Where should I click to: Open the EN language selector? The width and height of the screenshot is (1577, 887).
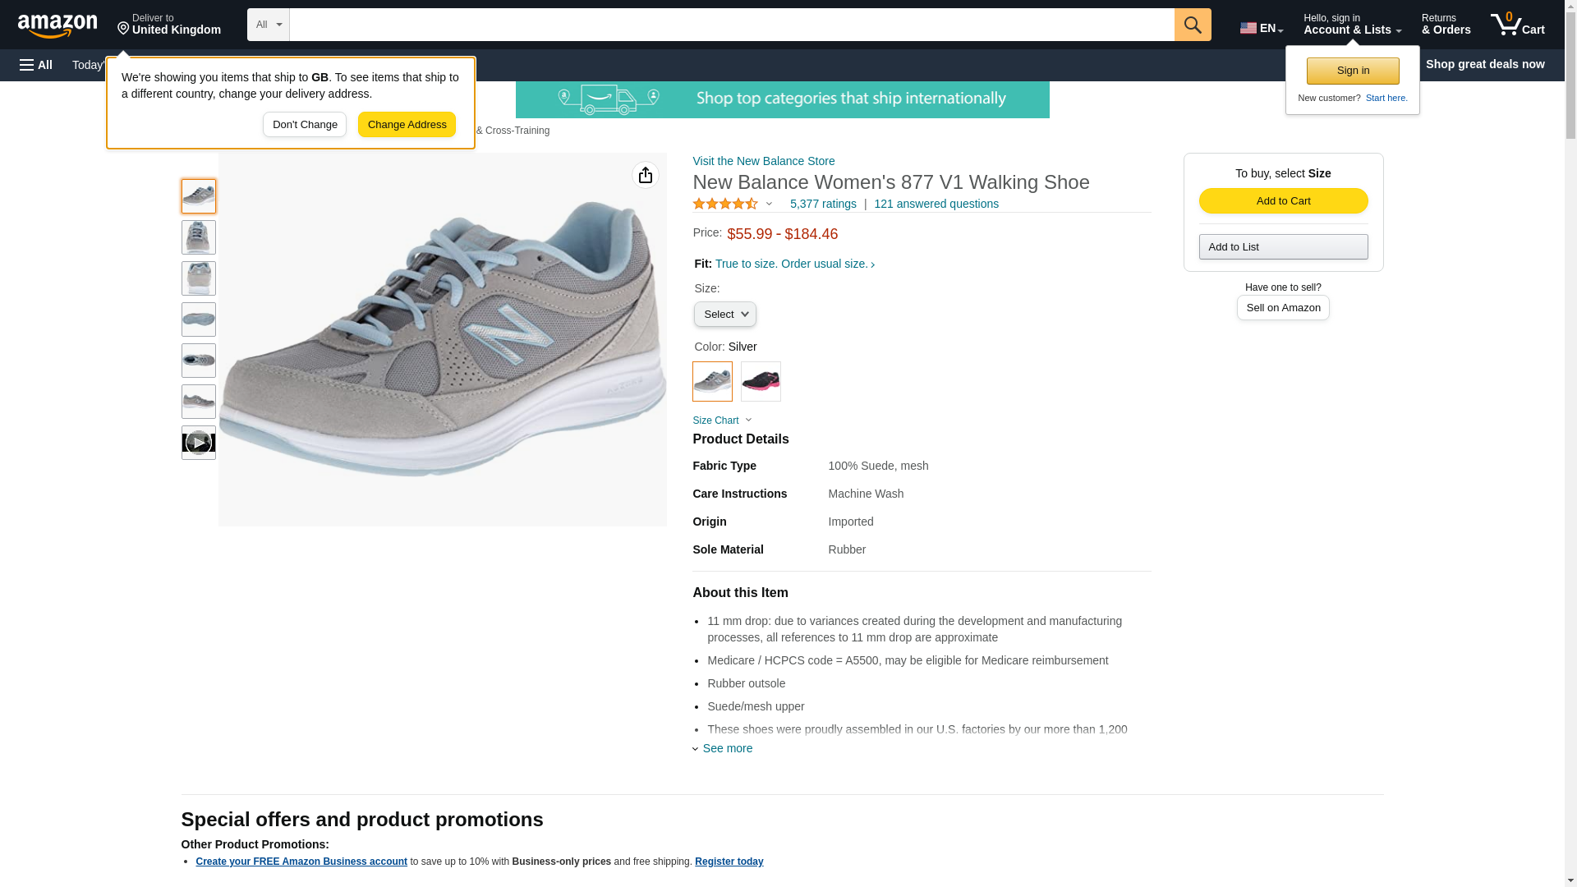click(x=1261, y=28)
